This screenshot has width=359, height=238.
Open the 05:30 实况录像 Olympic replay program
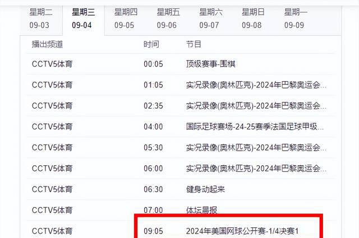(x=256, y=148)
